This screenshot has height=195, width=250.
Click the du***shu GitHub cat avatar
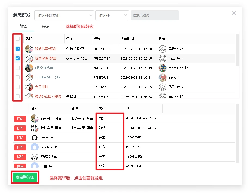click(x=35, y=138)
